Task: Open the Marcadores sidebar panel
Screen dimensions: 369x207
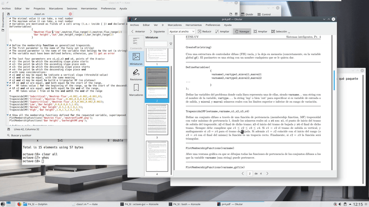Action: coord(136,90)
